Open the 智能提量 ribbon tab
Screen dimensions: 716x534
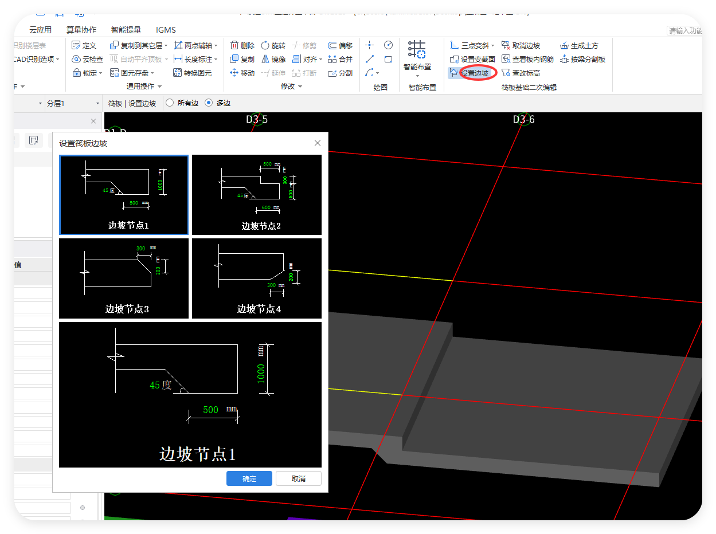point(126,30)
